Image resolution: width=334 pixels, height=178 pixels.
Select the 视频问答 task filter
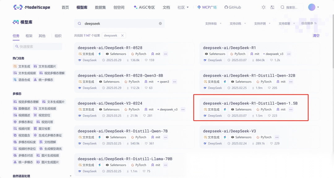(22, 129)
